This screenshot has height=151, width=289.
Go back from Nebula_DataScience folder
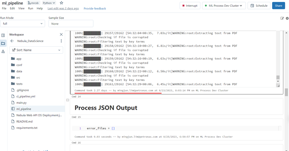point(12,41)
